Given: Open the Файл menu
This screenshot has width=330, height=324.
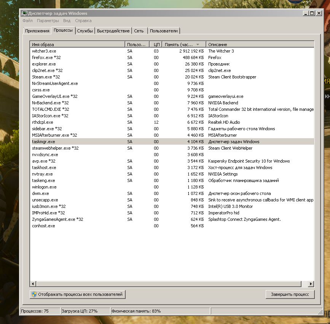Looking at the screenshot, I should click(x=27, y=21).
